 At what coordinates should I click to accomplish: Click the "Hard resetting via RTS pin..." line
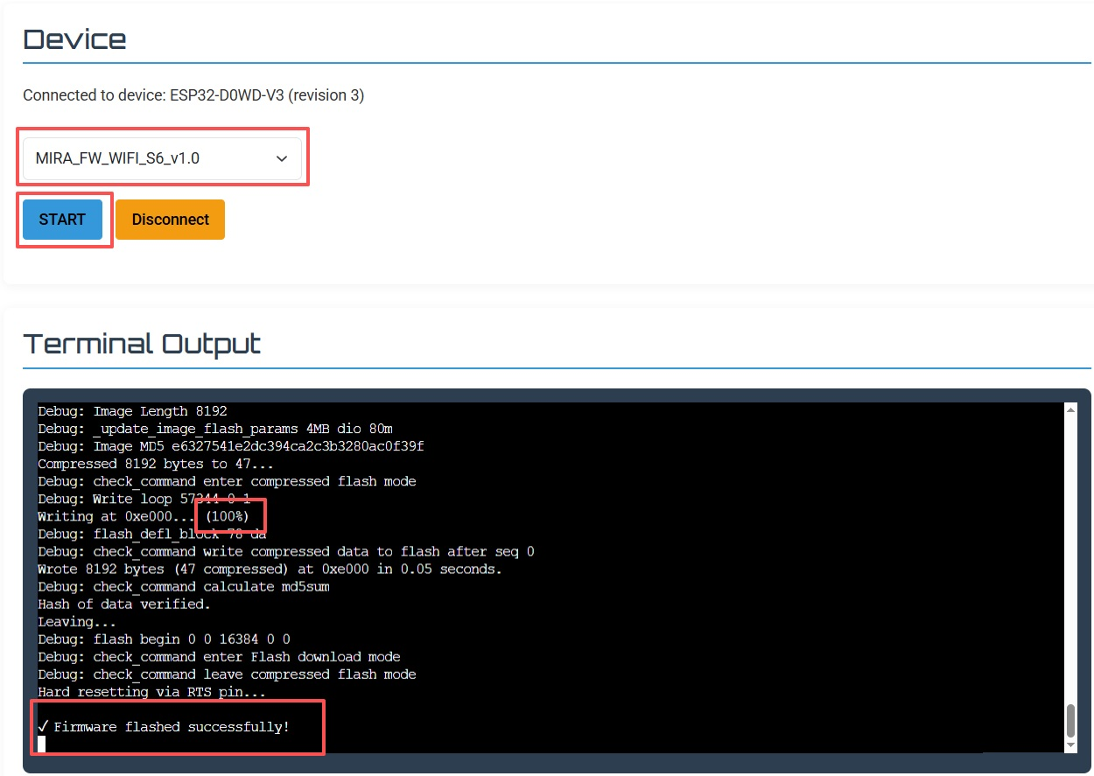tap(151, 692)
